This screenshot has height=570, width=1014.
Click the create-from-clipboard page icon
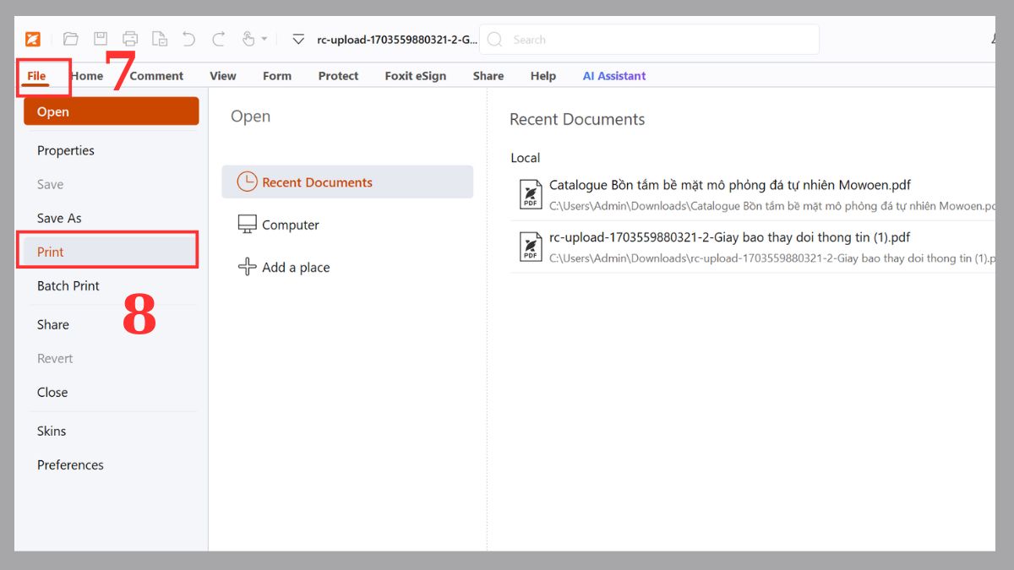pos(159,39)
